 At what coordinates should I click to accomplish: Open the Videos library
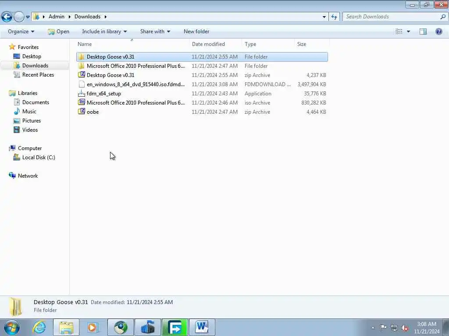[30, 129]
